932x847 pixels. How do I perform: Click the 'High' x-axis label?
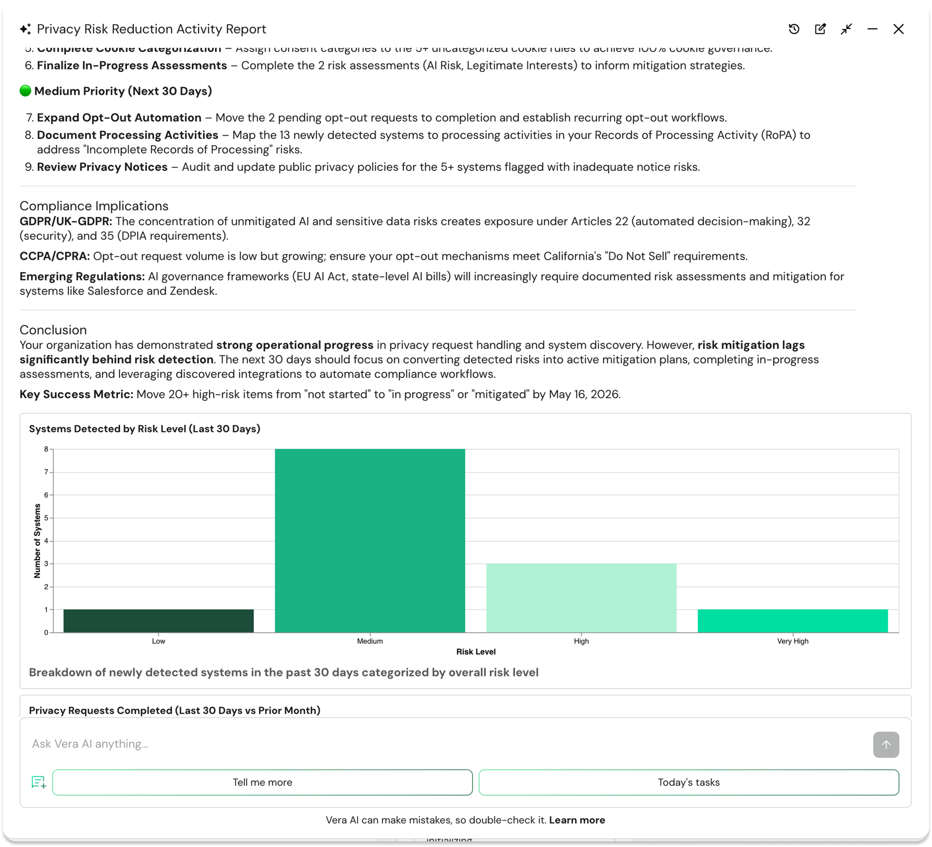(581, 641)
